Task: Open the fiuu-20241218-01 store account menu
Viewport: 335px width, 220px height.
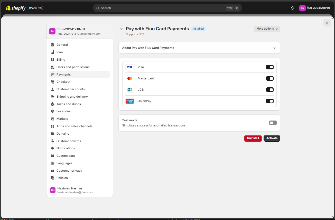Action: point(315,8)
